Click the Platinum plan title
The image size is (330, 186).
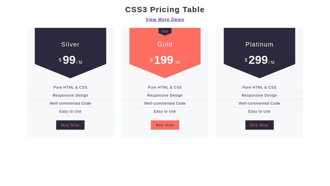tap(259, 44)
